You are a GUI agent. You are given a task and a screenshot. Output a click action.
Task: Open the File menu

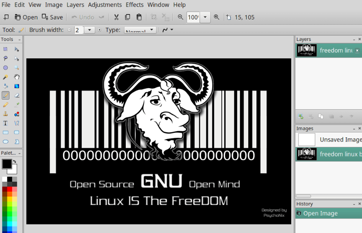[6, 5]
